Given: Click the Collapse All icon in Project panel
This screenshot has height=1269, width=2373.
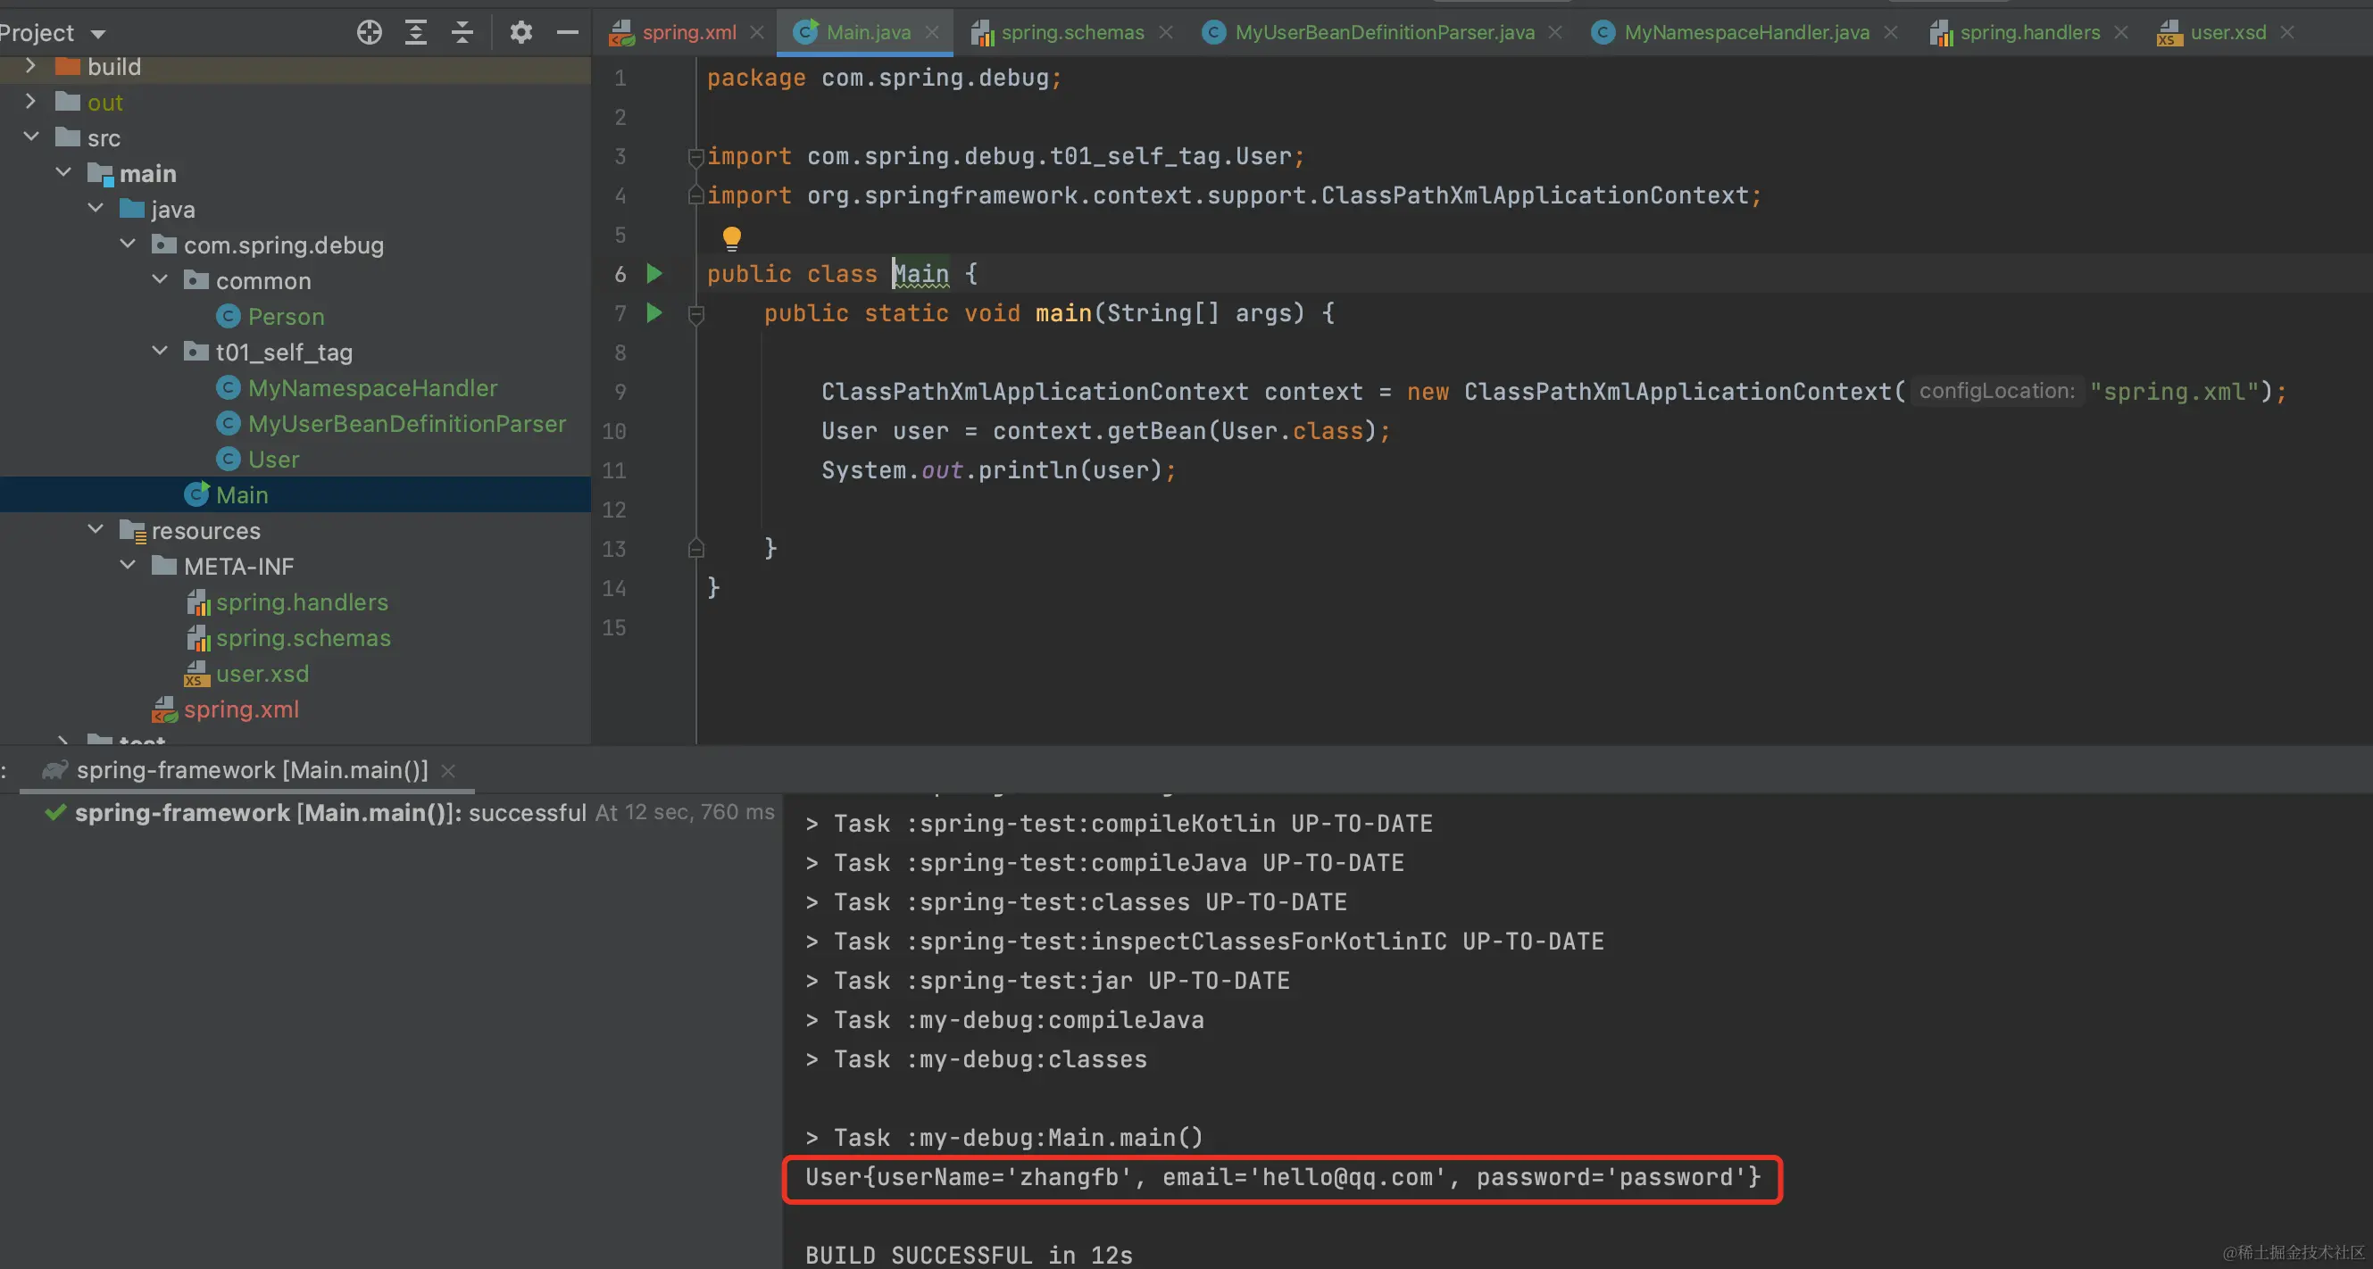Looking at the screenshot, I should tap(462, 32).
